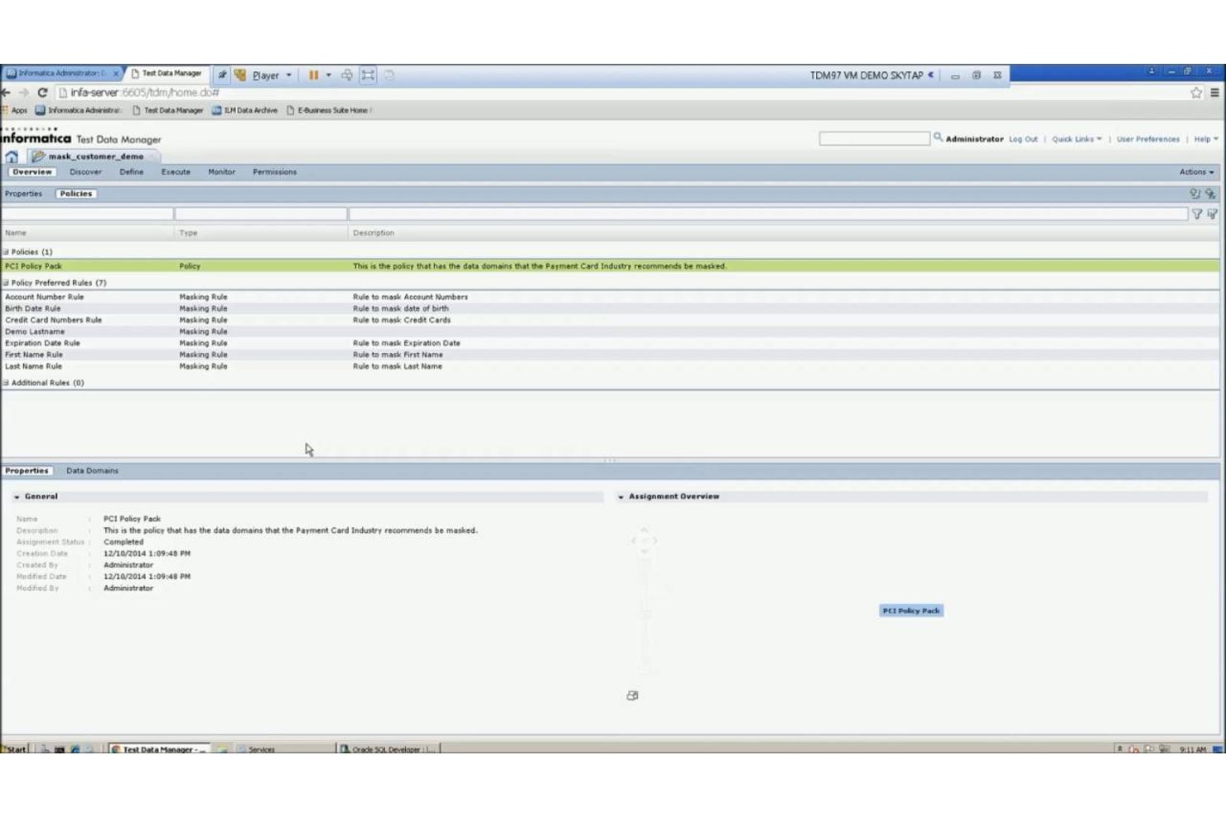Click the pin icon in the Player toolbar
The width and height of the screenshot is (1226, 818).
coord(222,75)
